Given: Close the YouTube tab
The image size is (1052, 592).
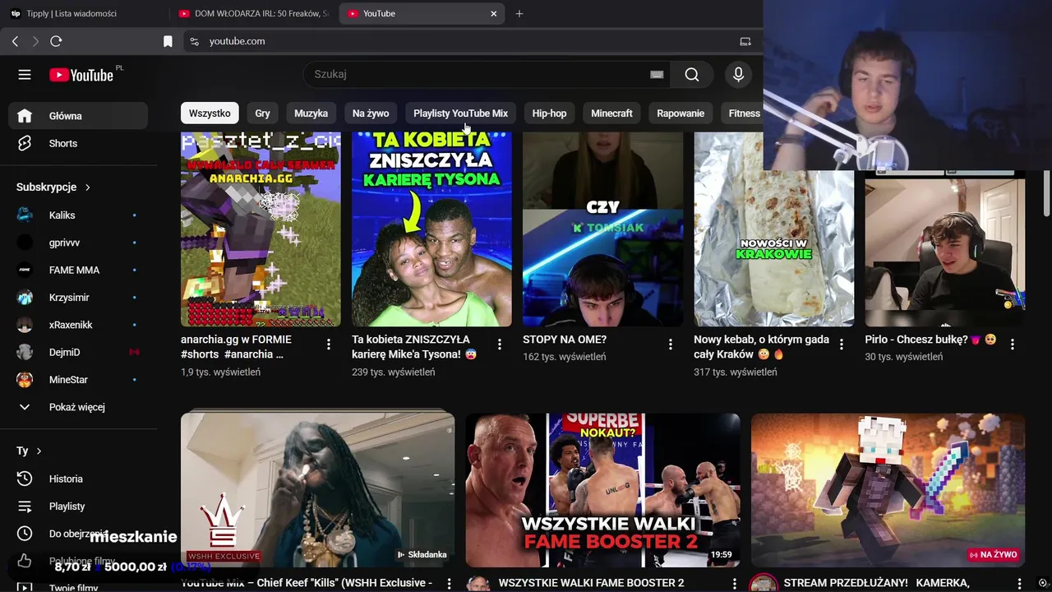Looking at the screenshot, I should pos(493,13).
